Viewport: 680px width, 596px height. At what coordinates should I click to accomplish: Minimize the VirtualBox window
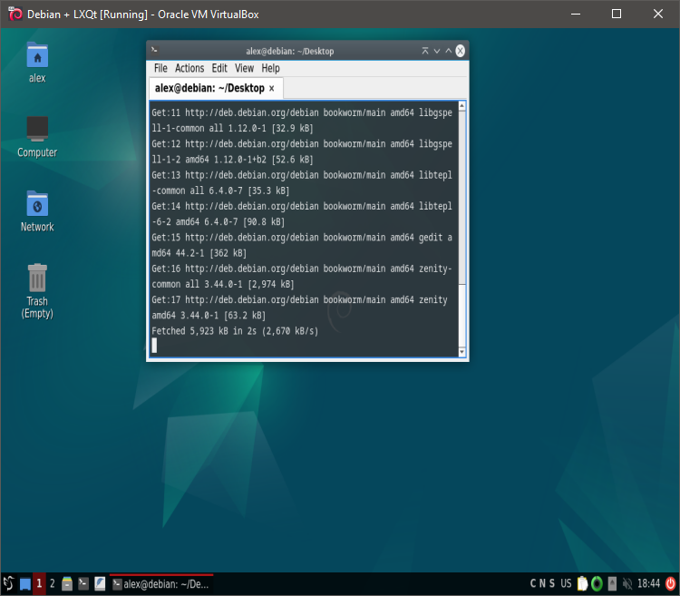point(576,14)
